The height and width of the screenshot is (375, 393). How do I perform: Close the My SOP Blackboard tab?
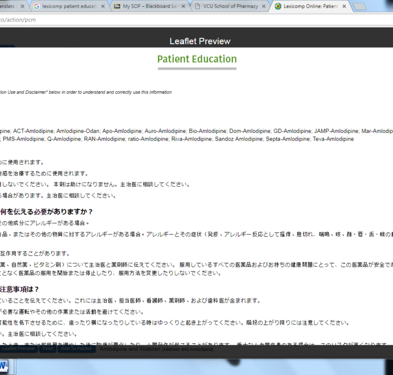(183, 7)
